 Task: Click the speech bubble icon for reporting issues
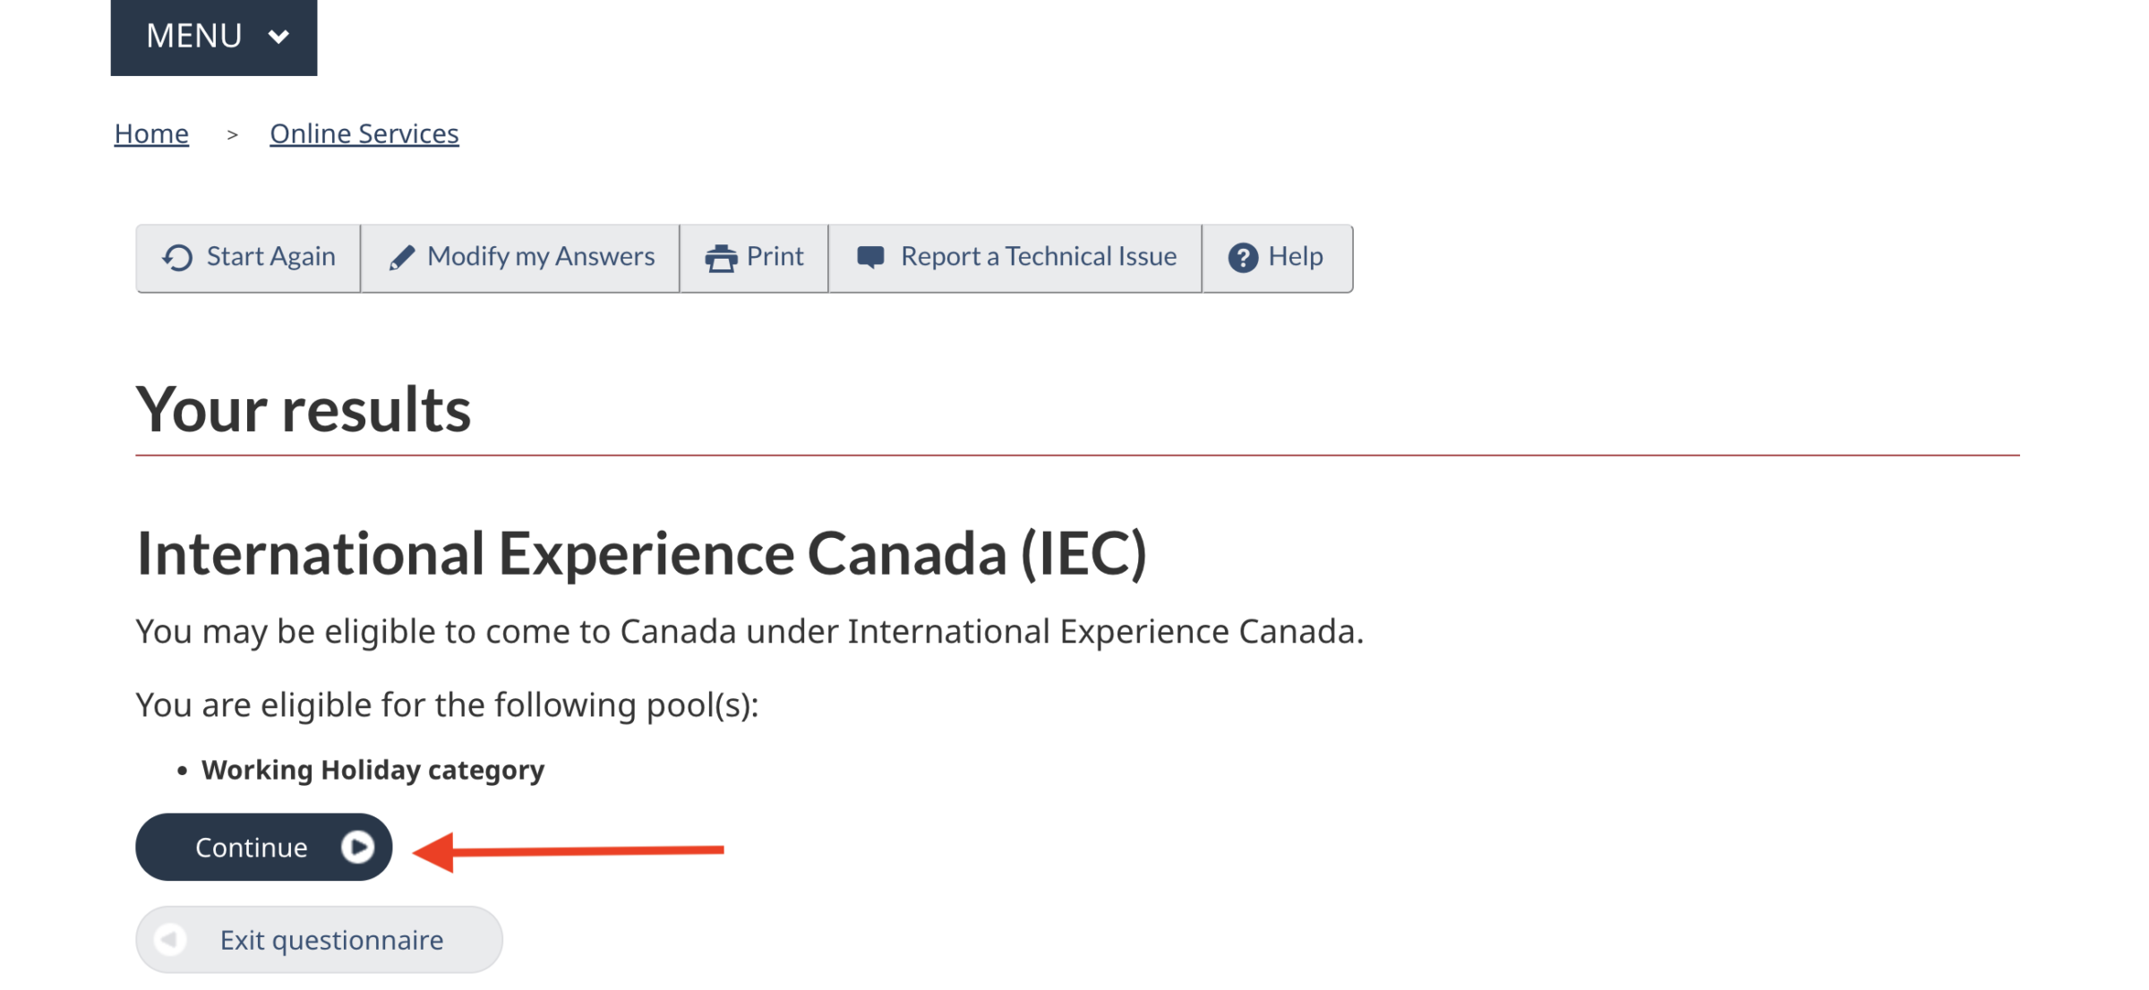869,256
